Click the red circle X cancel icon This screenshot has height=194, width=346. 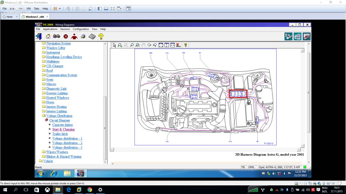[x=66, y=36]
